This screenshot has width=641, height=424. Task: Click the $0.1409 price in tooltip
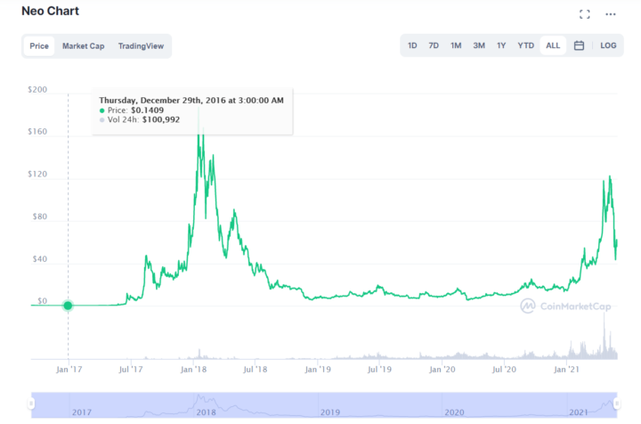[x=147, y=110]
